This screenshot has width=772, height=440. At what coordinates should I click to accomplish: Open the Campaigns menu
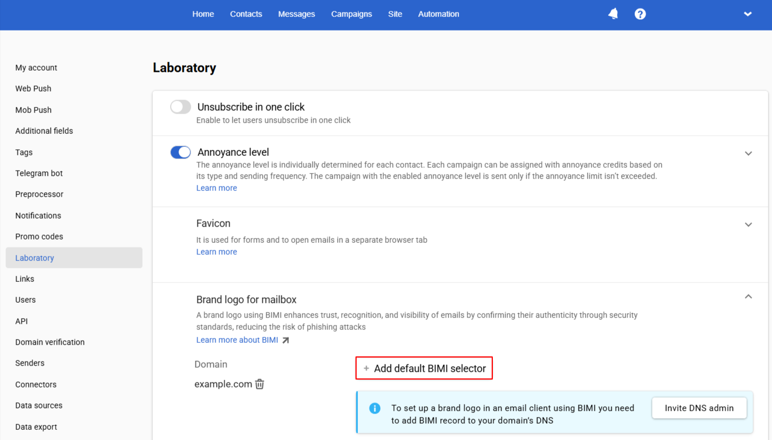(x=352, y=14)
